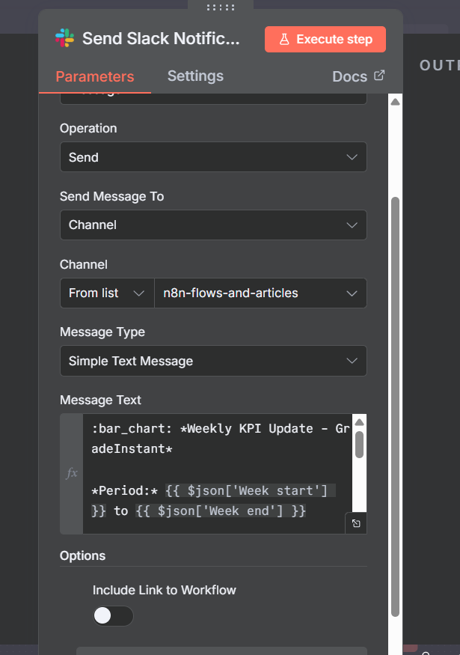
Task: Click the Slack logo icon in header
Action: (x=65, y=39)
